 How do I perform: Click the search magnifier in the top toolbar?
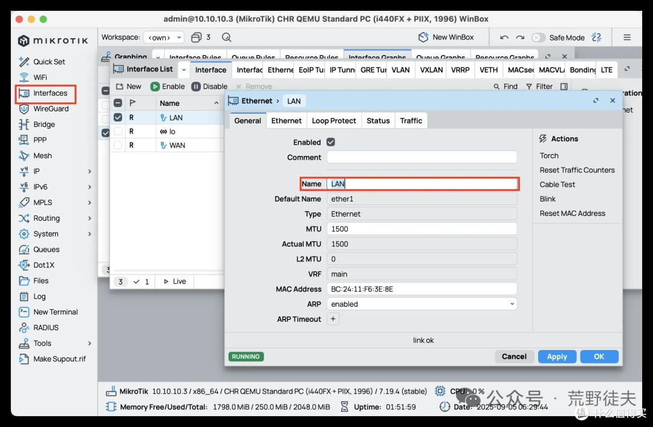tap(227, 37)
